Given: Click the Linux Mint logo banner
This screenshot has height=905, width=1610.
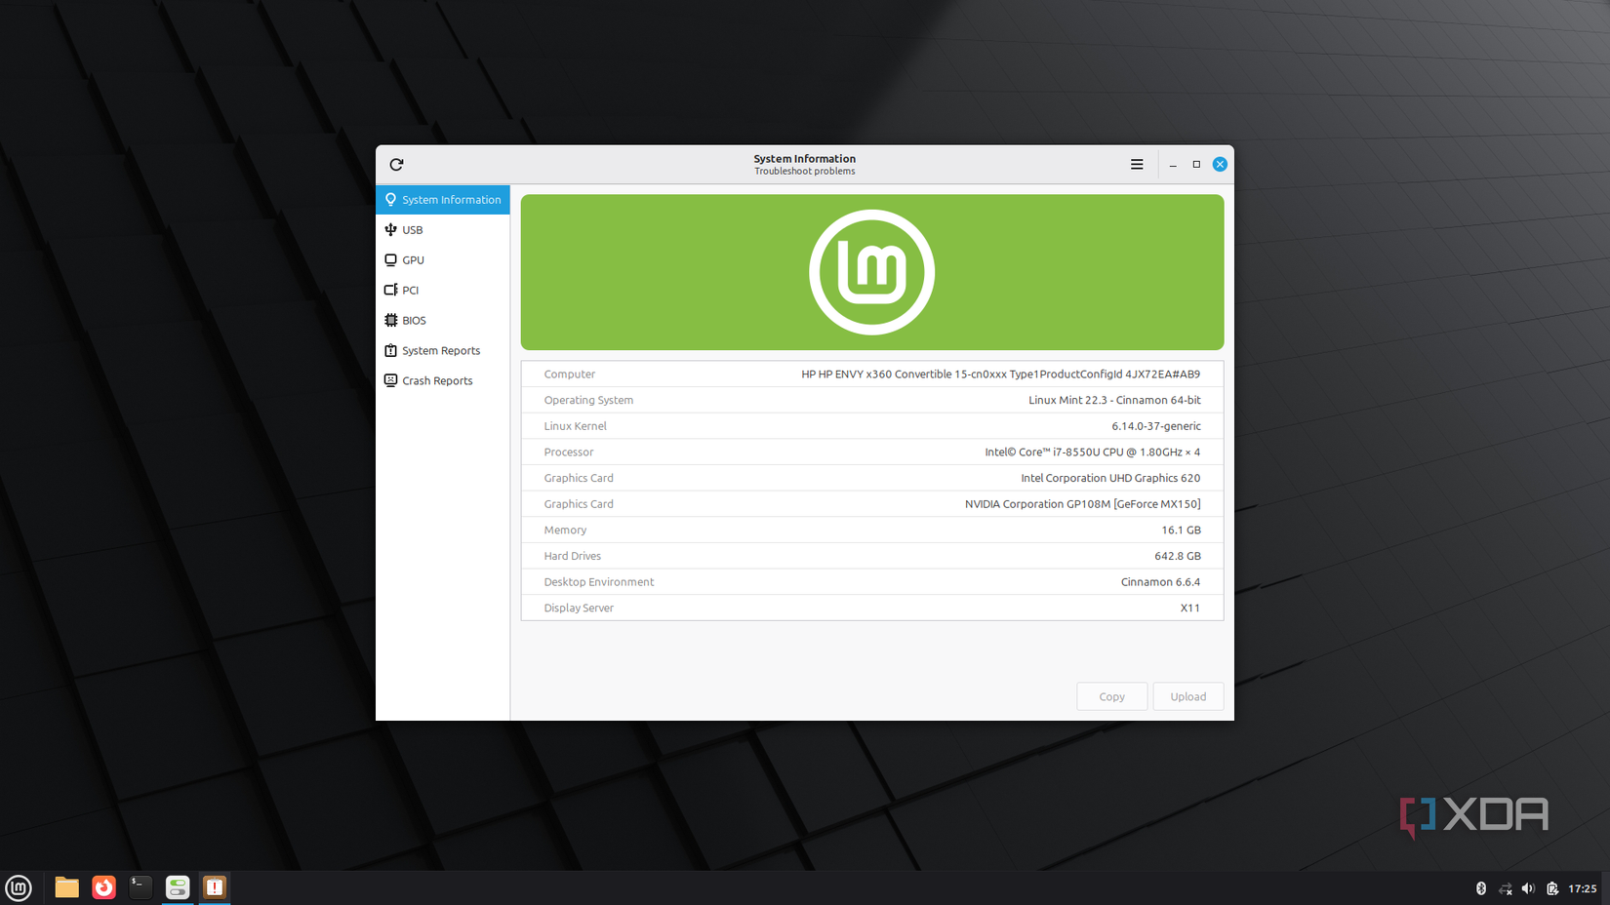Looking at the screenshot, I should pos(872,272).
